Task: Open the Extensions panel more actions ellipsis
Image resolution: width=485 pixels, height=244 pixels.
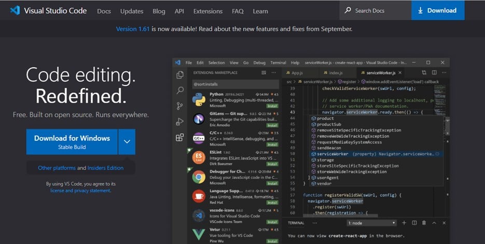Action: (274, 73)
